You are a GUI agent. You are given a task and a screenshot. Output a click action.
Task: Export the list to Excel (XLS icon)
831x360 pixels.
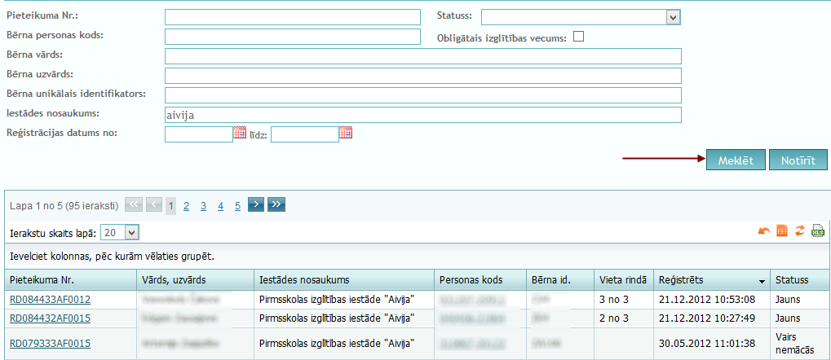(x=817, y=231)
